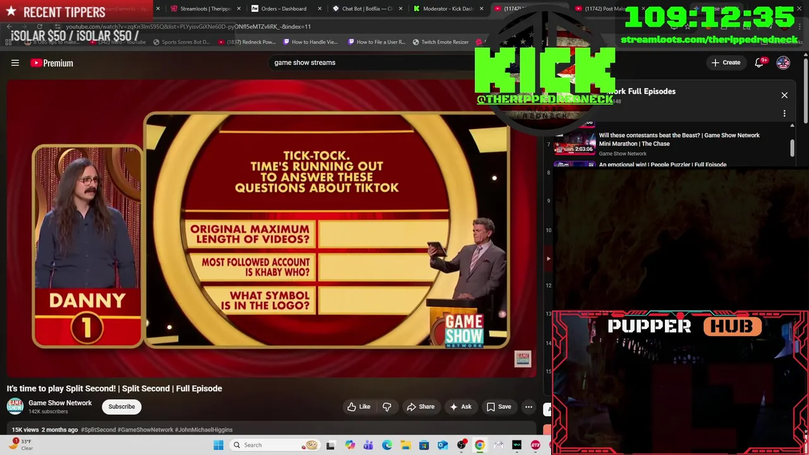Subscribe to Game Show Network
The height and width of the screenshot is (455, 809).
tap(121, 406)
